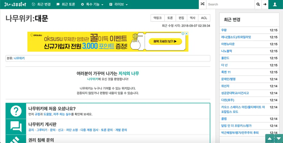Open 다윈(호주) in recent changes
Screen dimensions: 283x143
pos(228,100)
